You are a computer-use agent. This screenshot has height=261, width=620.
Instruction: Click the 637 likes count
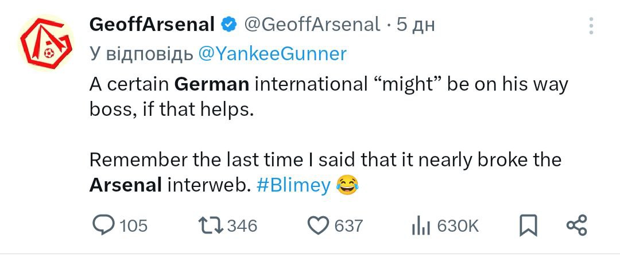pos(348,226)
